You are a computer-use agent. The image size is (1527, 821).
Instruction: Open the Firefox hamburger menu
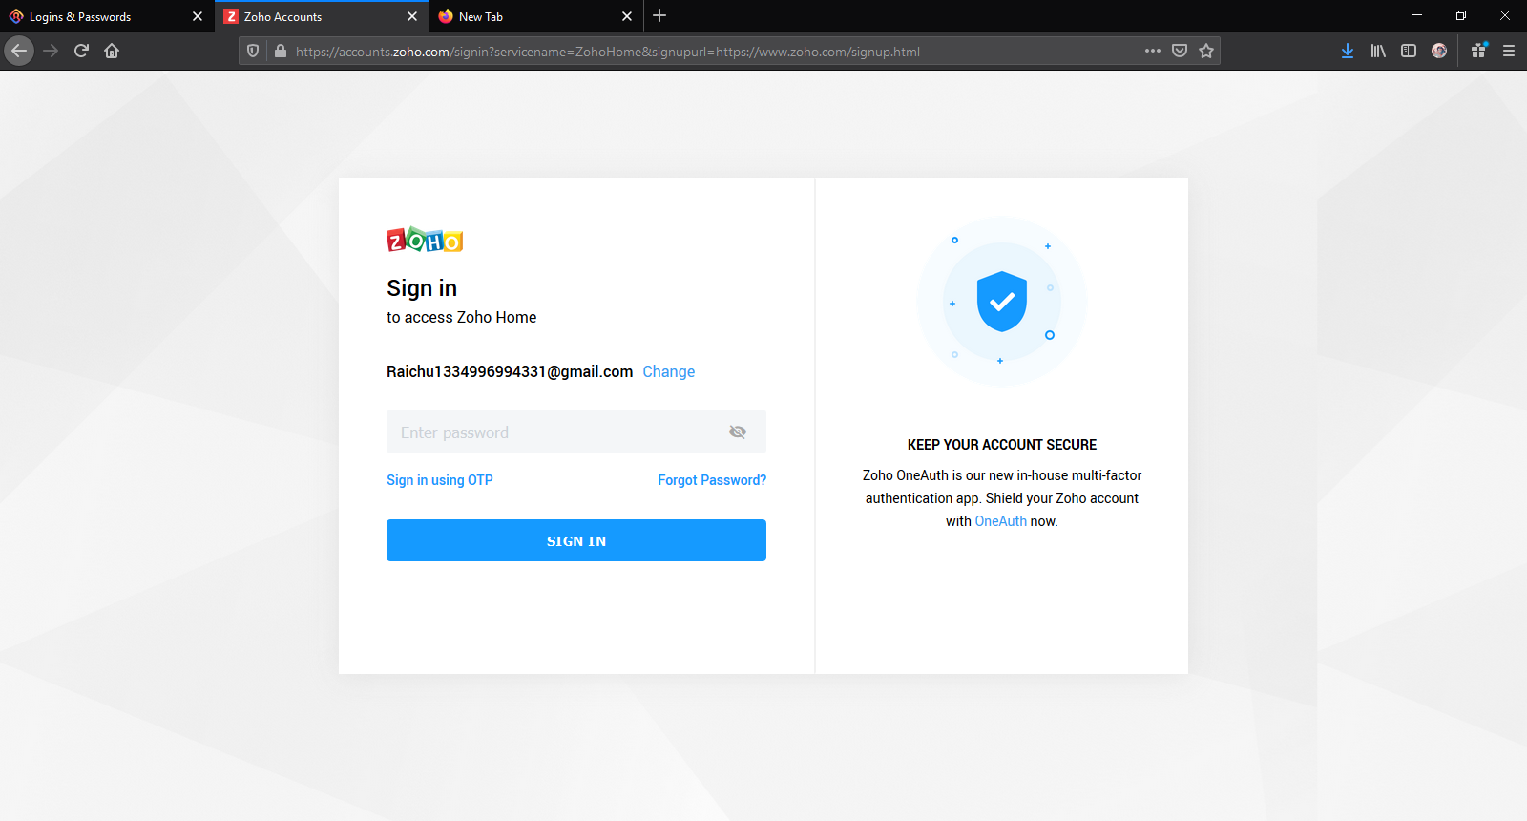pos(1509,51)
